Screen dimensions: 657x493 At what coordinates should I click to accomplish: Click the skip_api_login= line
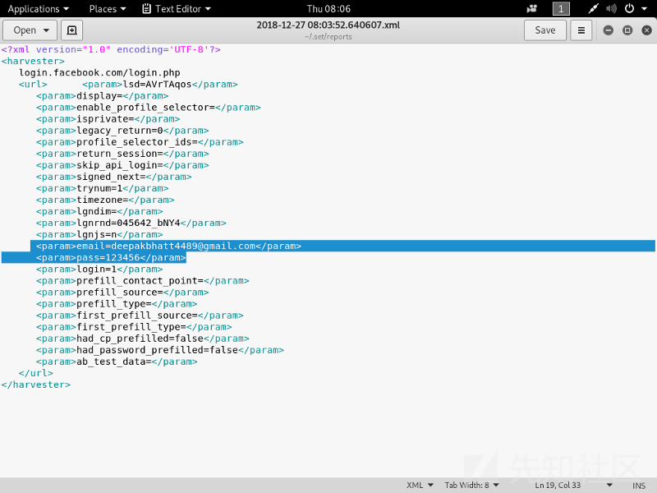(x=122, y=165)
